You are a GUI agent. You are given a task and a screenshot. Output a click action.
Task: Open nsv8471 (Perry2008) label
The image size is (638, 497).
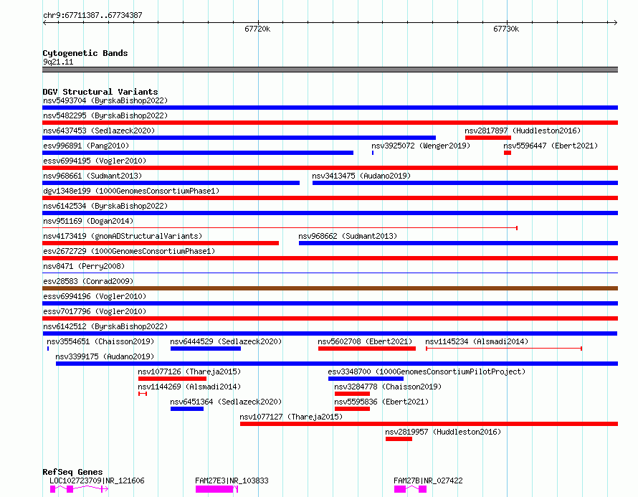coord(83,266)
